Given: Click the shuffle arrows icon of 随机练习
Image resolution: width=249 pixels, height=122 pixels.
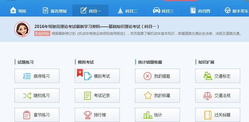Looking at the screenshot, I should click(27, 95).
